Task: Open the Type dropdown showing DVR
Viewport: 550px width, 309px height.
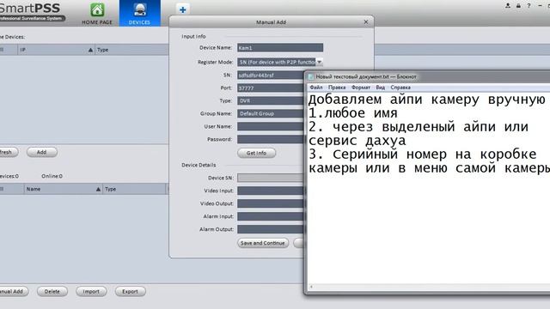Action: (271, 100)
